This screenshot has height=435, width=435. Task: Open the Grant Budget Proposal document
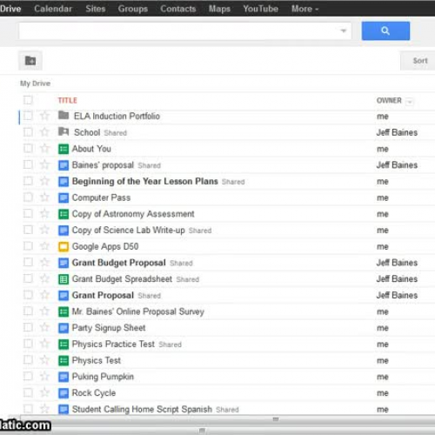119,263
